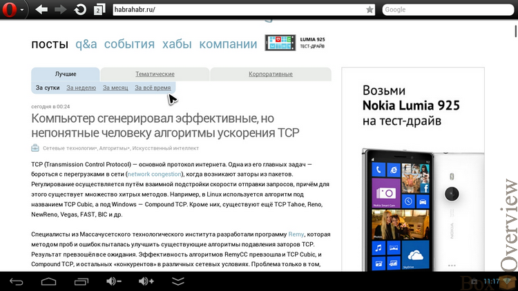The height and width of the screenshot is (291, 518).
Task: Tap Android home button
Action: 48,281
